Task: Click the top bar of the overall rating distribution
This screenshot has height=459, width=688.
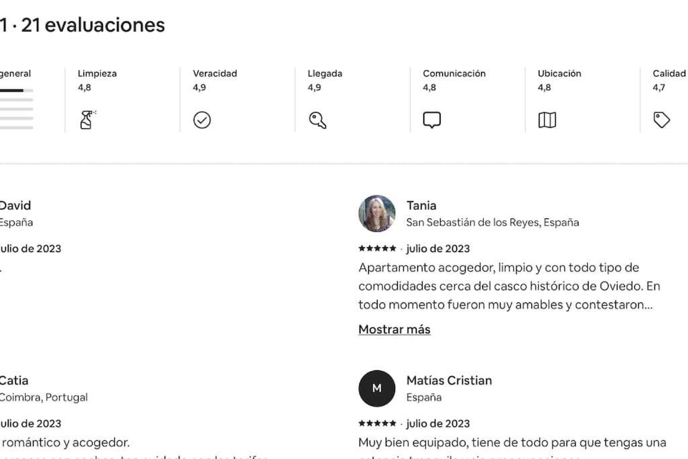Action: tap(16, 91)
